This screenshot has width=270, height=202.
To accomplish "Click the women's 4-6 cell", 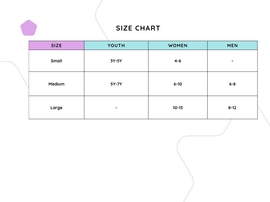I will point(178,61).
